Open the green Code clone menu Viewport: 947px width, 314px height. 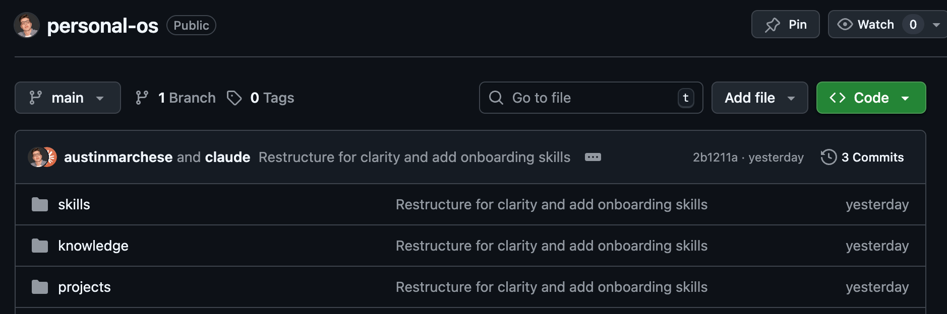871,98
